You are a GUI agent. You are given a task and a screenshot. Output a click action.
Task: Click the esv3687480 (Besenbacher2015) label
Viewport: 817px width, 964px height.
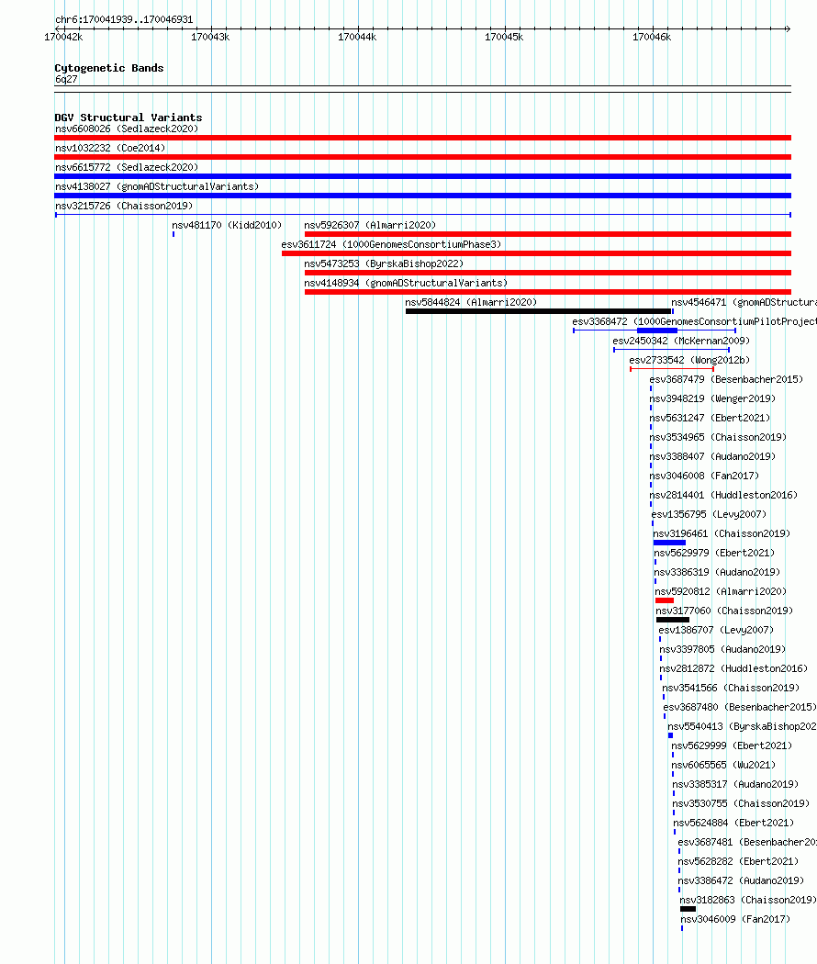(740, 707)
